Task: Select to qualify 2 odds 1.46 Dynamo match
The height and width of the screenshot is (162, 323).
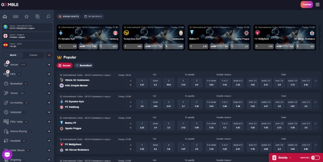Action: click(197, 104)
